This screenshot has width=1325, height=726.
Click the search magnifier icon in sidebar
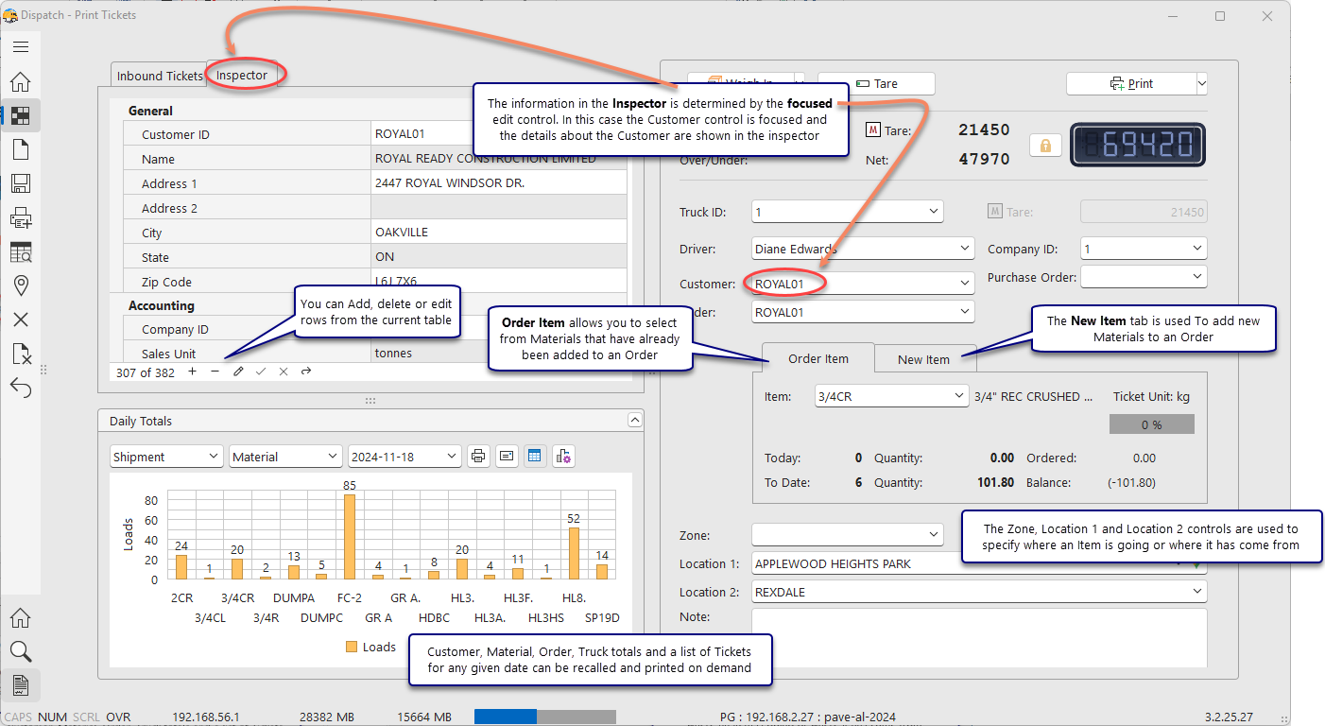click(x=21, y=651)
